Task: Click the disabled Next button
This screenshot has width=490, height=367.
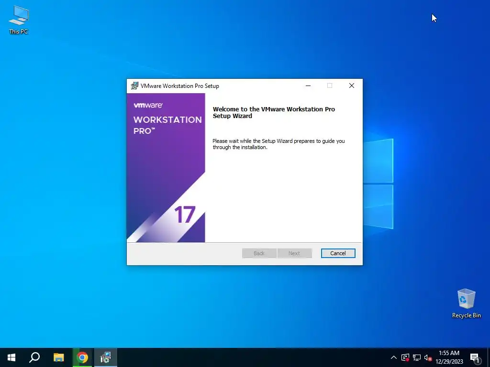Action: (x=294, y=253)
